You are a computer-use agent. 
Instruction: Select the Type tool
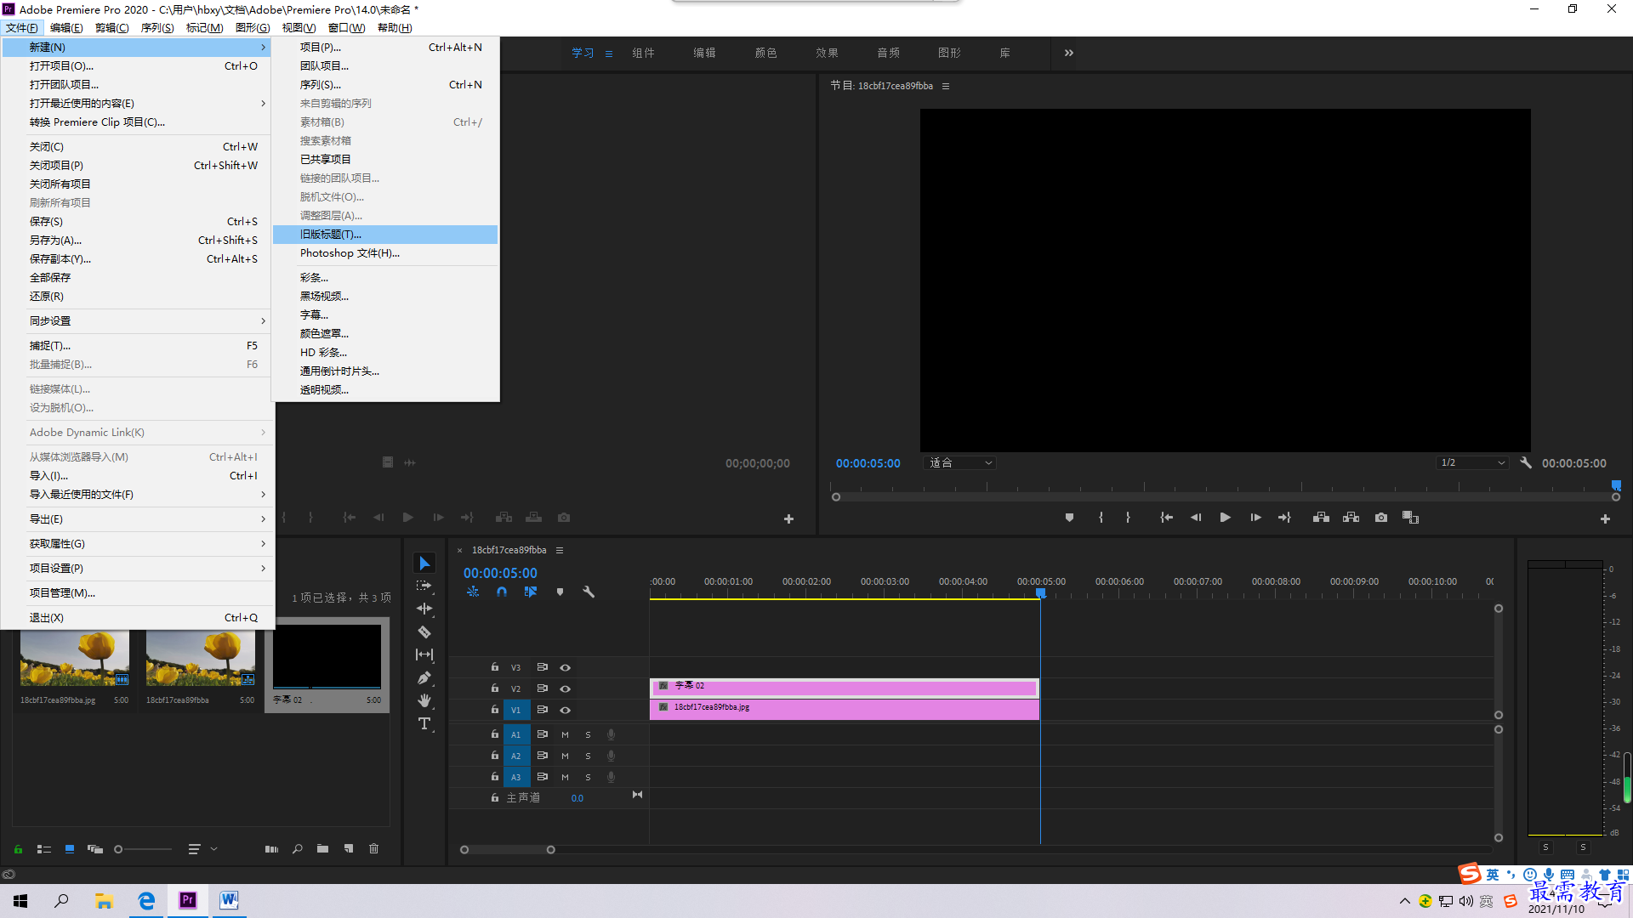(x=424, y=723)
